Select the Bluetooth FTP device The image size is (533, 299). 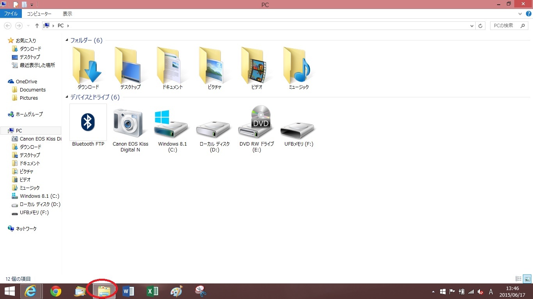pos(88,126)
